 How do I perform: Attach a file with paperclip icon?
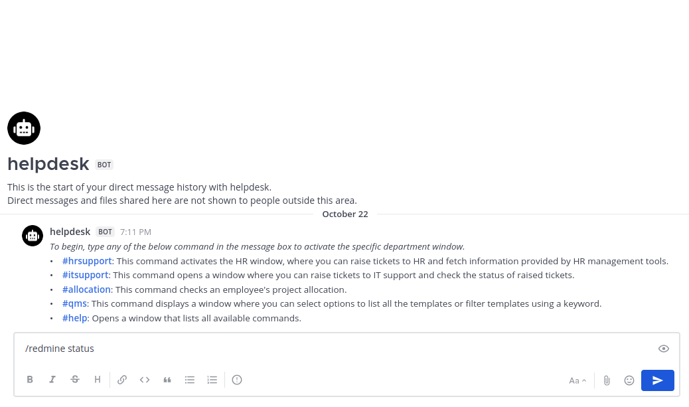[607, 380]
